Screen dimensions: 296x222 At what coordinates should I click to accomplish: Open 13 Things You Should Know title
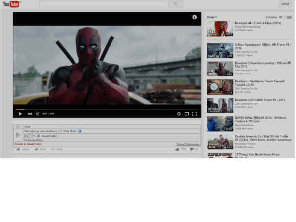pyautogui.click(x=257, y=156)
